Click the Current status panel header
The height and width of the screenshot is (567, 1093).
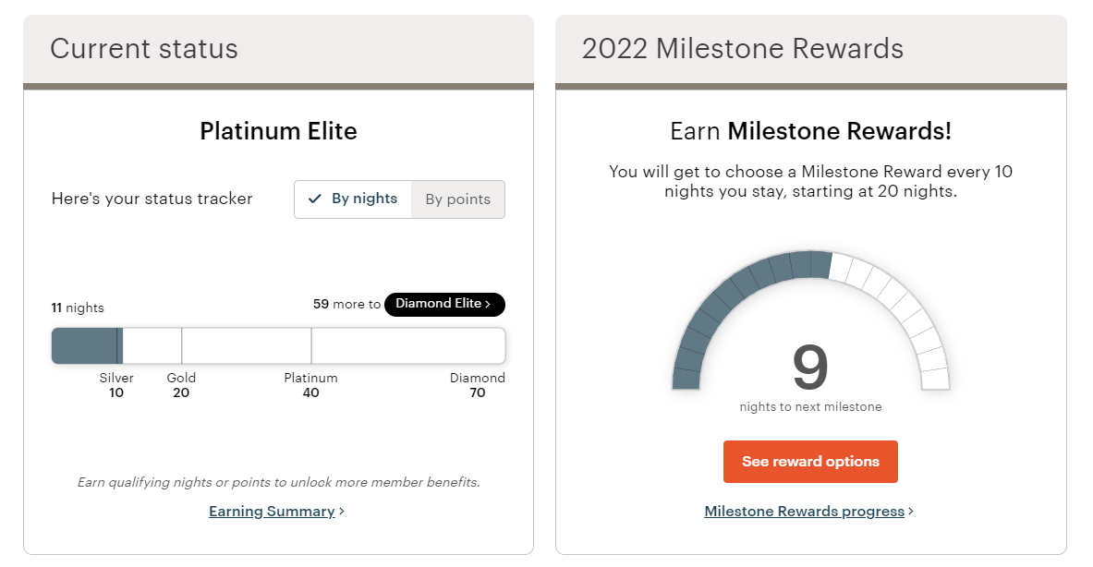144,49
